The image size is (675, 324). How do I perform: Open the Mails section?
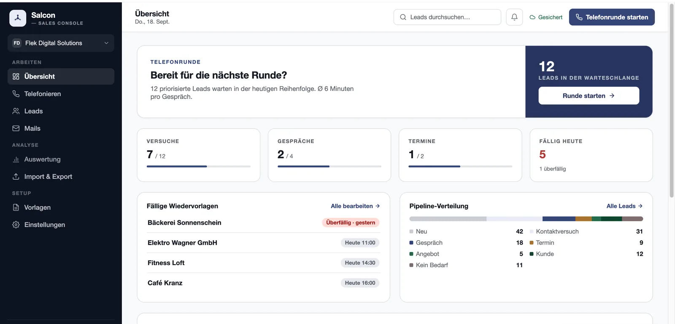pyautogui.click(x=61, y=128)
